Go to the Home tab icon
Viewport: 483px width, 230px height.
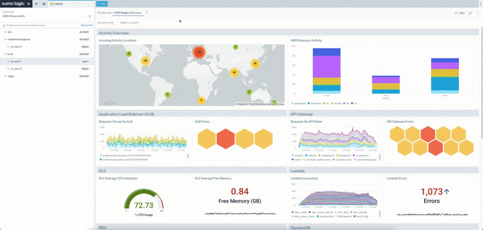coord(36,4)
